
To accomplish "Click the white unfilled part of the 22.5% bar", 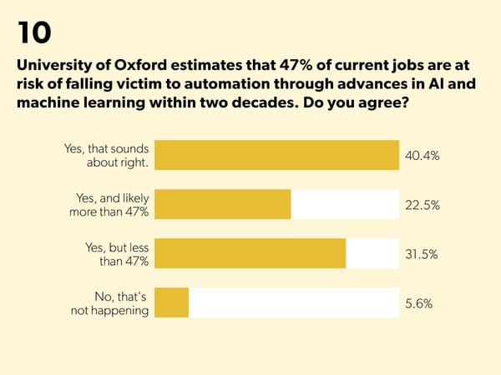I will click(345, 205).
